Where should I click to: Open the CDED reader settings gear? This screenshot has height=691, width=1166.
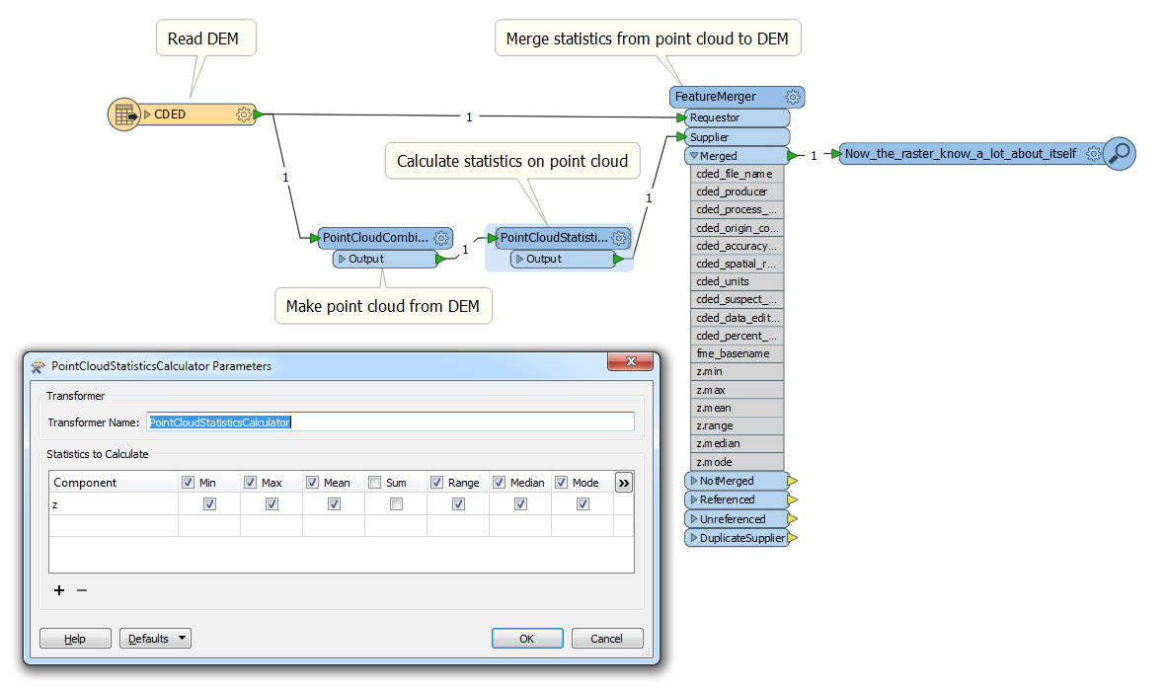[244, 115]
